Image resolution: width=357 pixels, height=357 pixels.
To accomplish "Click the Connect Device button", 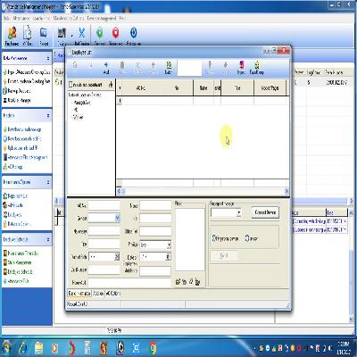I will coord(265,212).
